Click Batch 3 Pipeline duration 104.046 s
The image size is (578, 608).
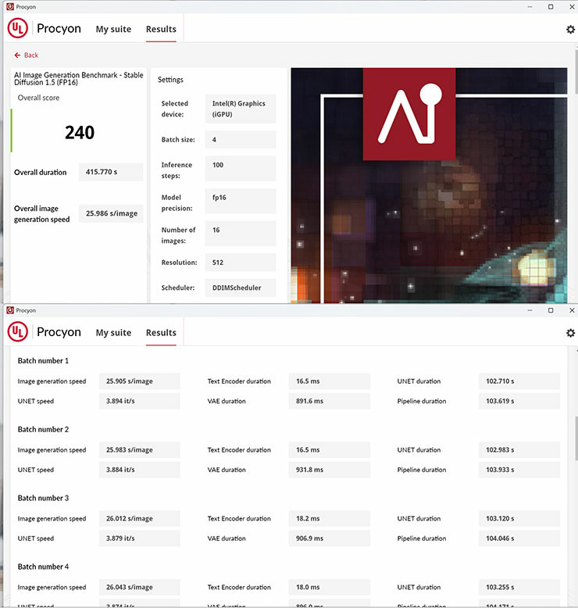click(519, 538)
